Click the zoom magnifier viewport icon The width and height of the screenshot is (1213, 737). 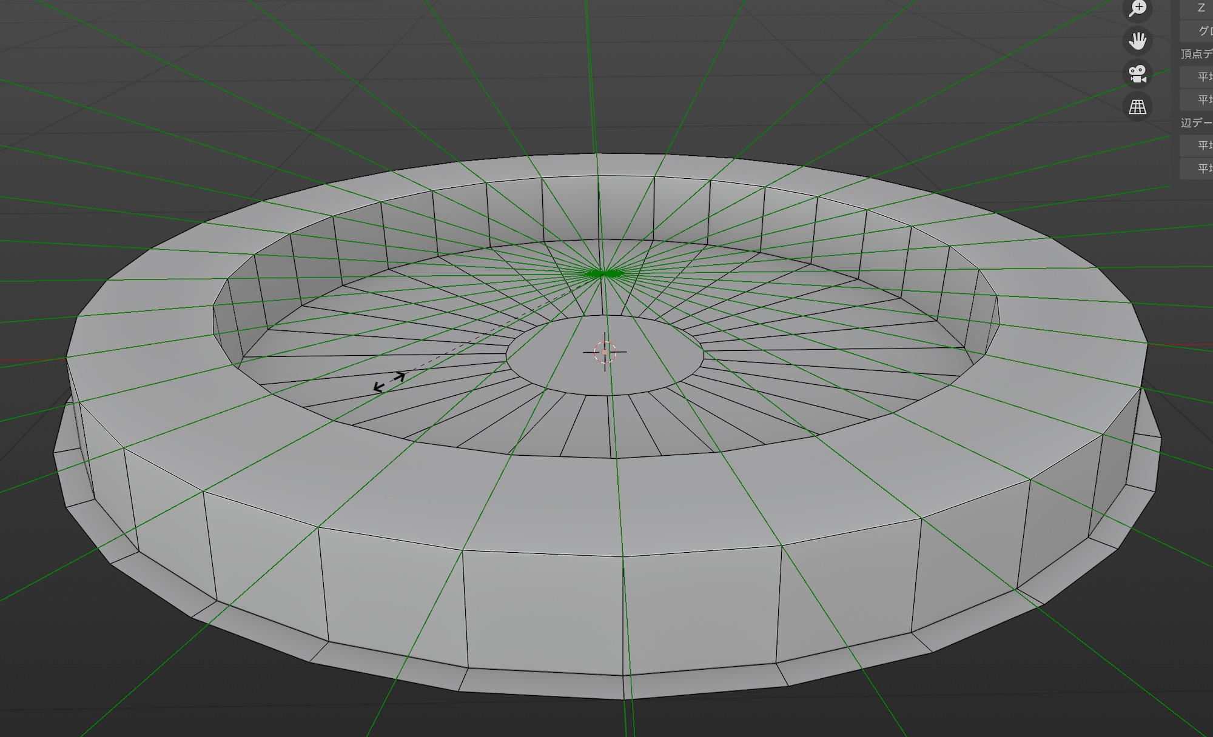[x=1137, y=8]
